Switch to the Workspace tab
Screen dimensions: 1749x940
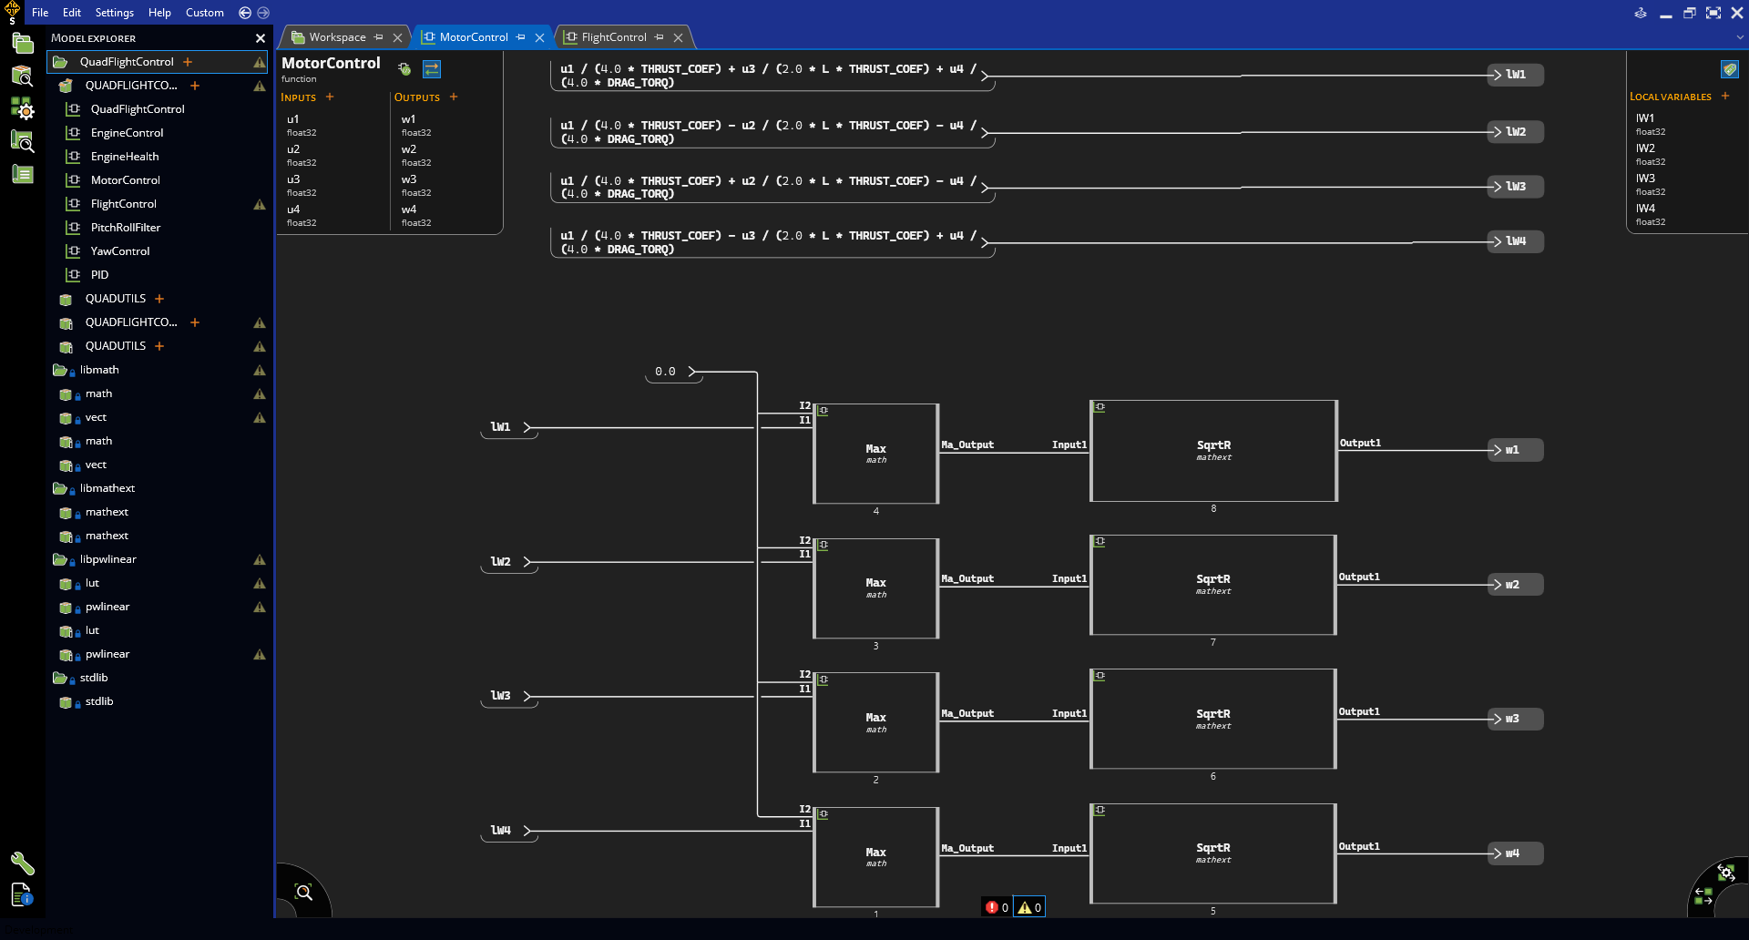tap(337, 37)
